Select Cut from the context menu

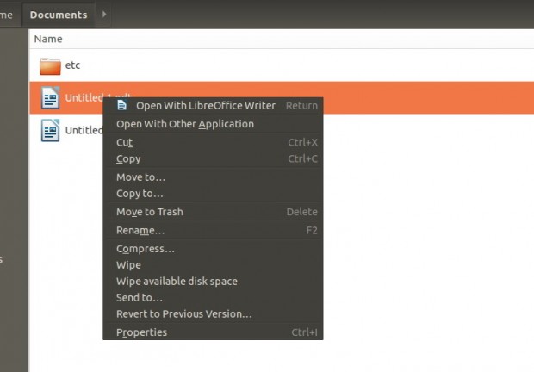tap(125, 142)
